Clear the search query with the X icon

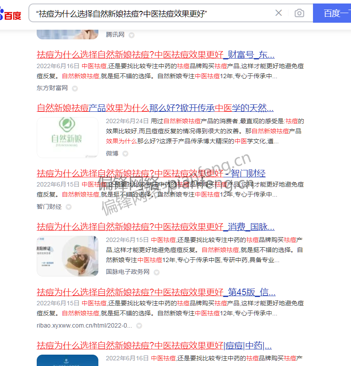coord(278,13)
